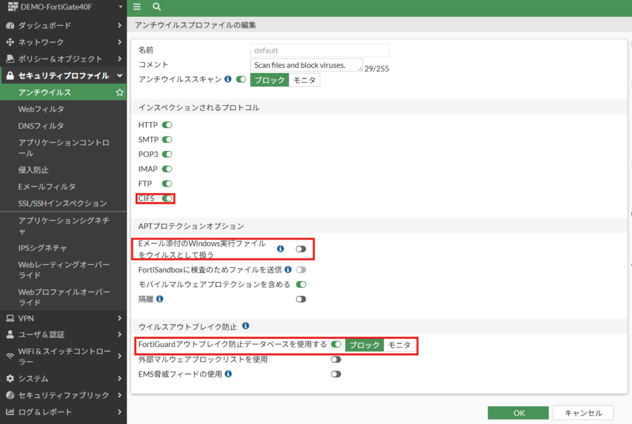Toggle FortiSandbox file submission switch
Image resolution: width=632 pixels, height=424 pixels.
click(x=301, y=269)
